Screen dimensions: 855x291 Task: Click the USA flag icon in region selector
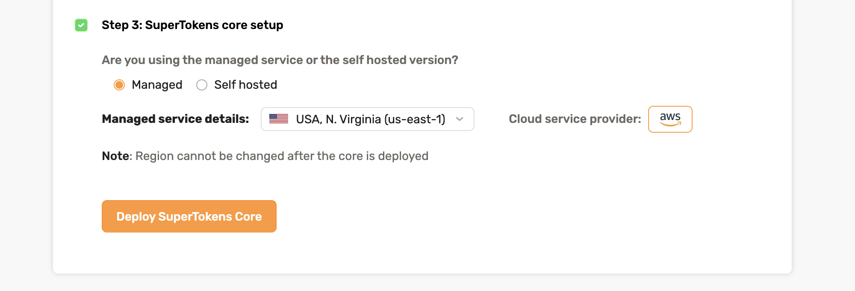[x=279, y=119]
